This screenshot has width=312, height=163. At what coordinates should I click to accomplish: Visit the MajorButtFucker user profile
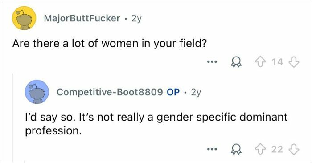tap(82, 19)
